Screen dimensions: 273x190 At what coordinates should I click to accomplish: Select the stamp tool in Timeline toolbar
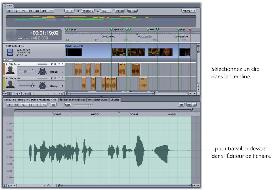(44, 11)
